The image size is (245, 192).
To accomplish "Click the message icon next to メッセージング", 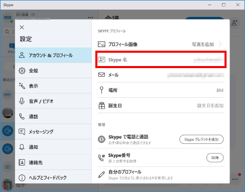I will point(22,132).
